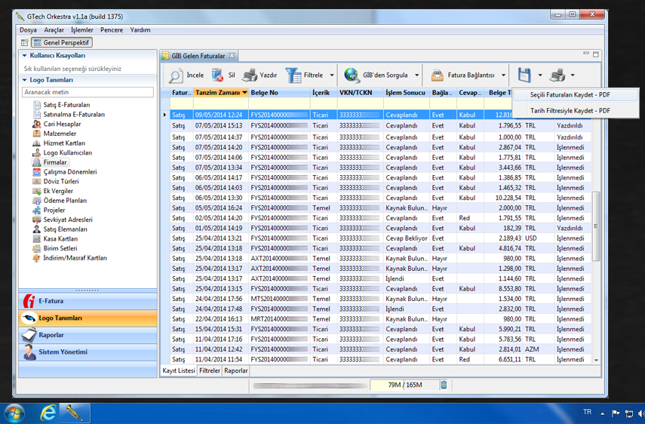Open the Raporlar navigation section
The height and width of the screenshot is (424, 645).
click(88, 335)
